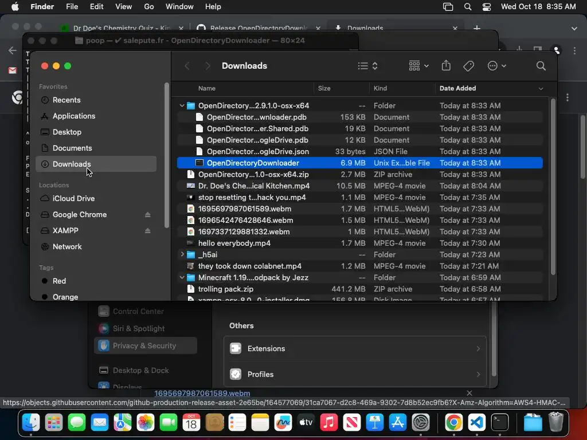Collapse the Minecraft modpack folder

tap(182, 278)
